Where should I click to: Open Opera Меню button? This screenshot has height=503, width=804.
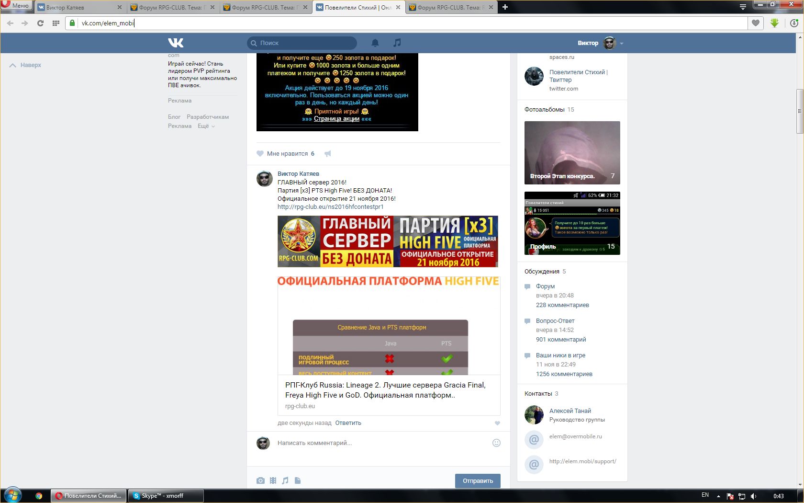(x=16, y=6)
